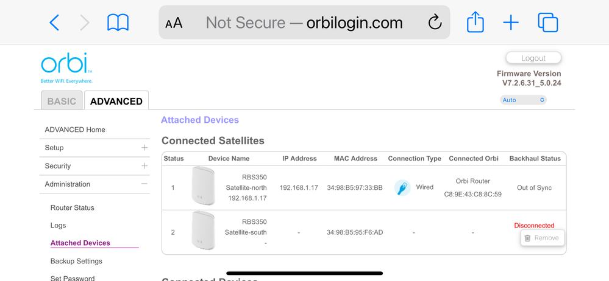Select the ADVANCED tab
Viewport: 609px width, 281px height.
[x=116, y=101]
